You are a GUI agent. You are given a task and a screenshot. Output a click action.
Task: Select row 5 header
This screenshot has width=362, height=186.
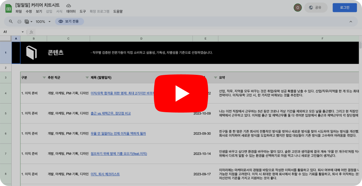point(6,113)
